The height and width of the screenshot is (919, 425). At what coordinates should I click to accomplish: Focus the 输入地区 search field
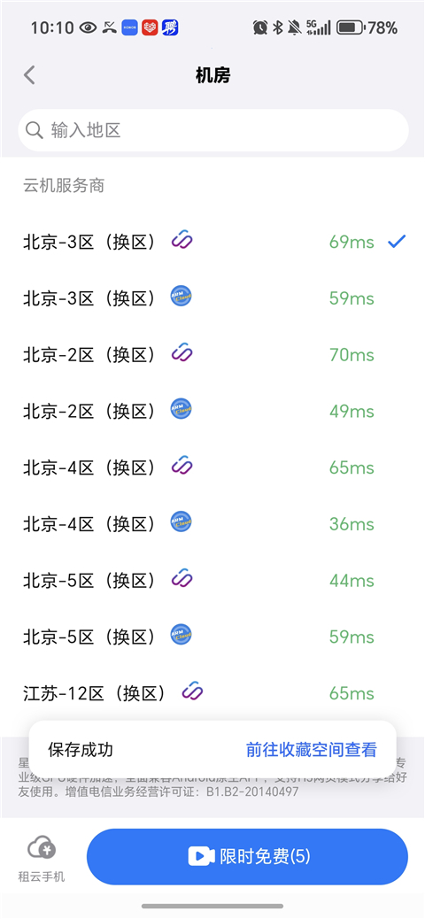pos(213,130)
